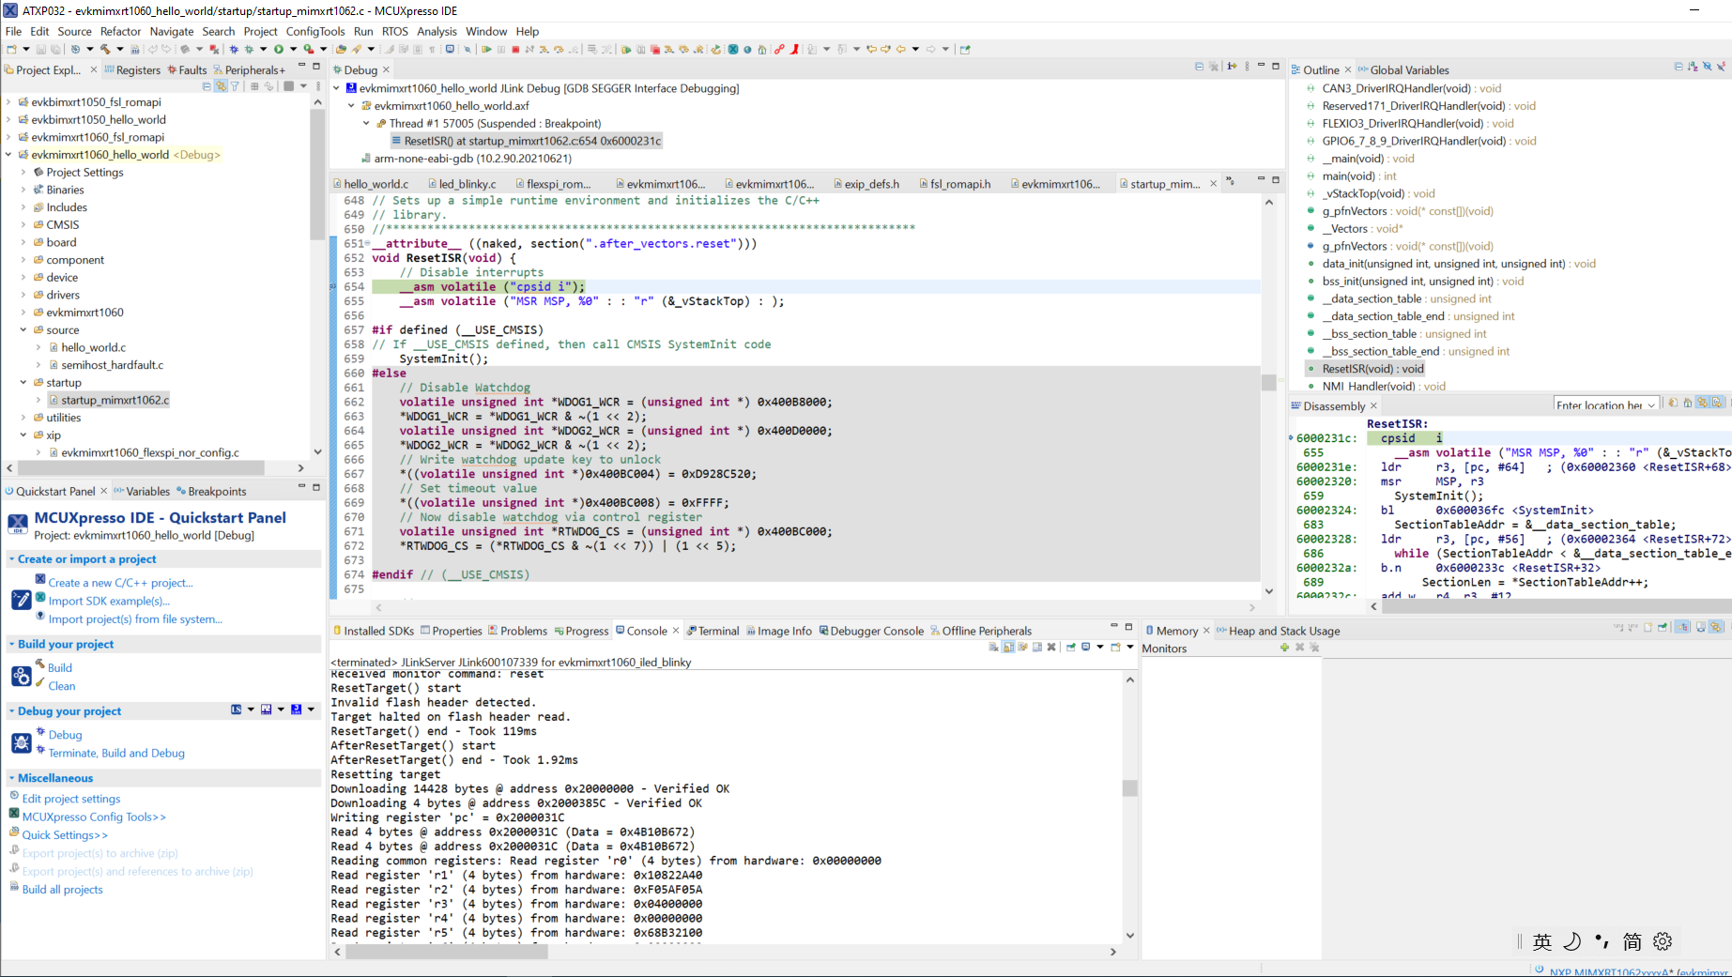Collapse All in Project Explorer toolbar
This screenshot has height=977, width=1732.
click(207, 84)
